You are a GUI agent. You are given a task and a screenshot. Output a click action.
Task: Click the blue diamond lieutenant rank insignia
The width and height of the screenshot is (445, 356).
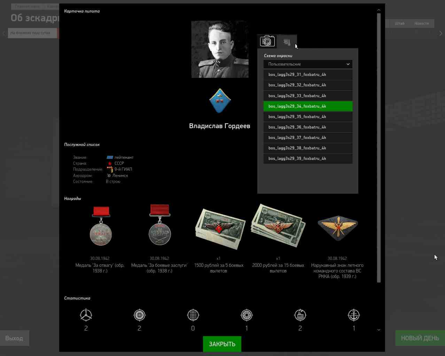tap(220, 101)
